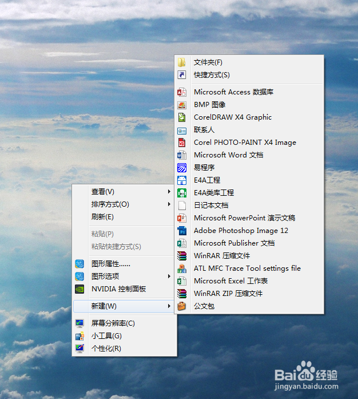Click the NVIDIA logo icon
Screen dimensions: 358x399
pos(79,289)
